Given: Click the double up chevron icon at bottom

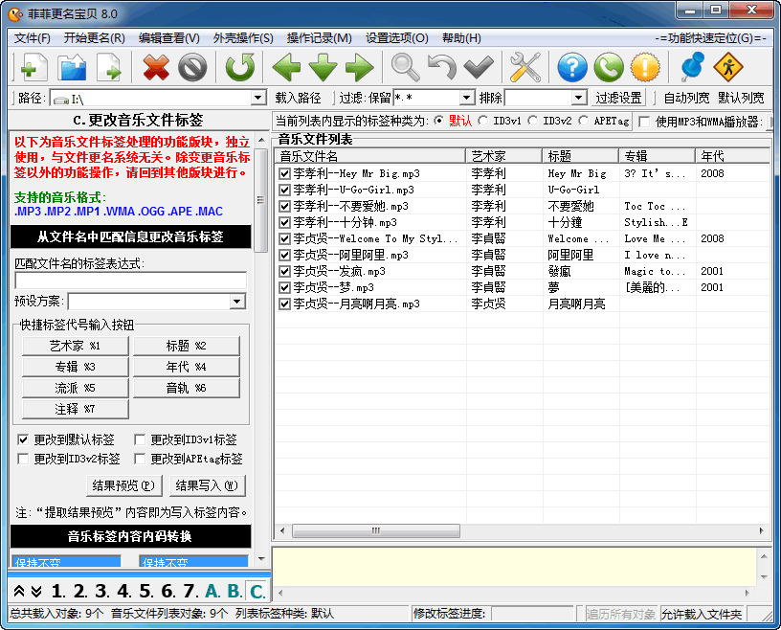Looking at the screenshot, I should 19,591.
